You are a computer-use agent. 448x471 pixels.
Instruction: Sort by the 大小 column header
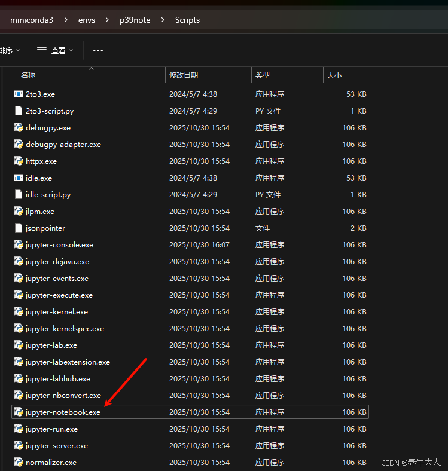pyautogui.click(x=334, y=75)
